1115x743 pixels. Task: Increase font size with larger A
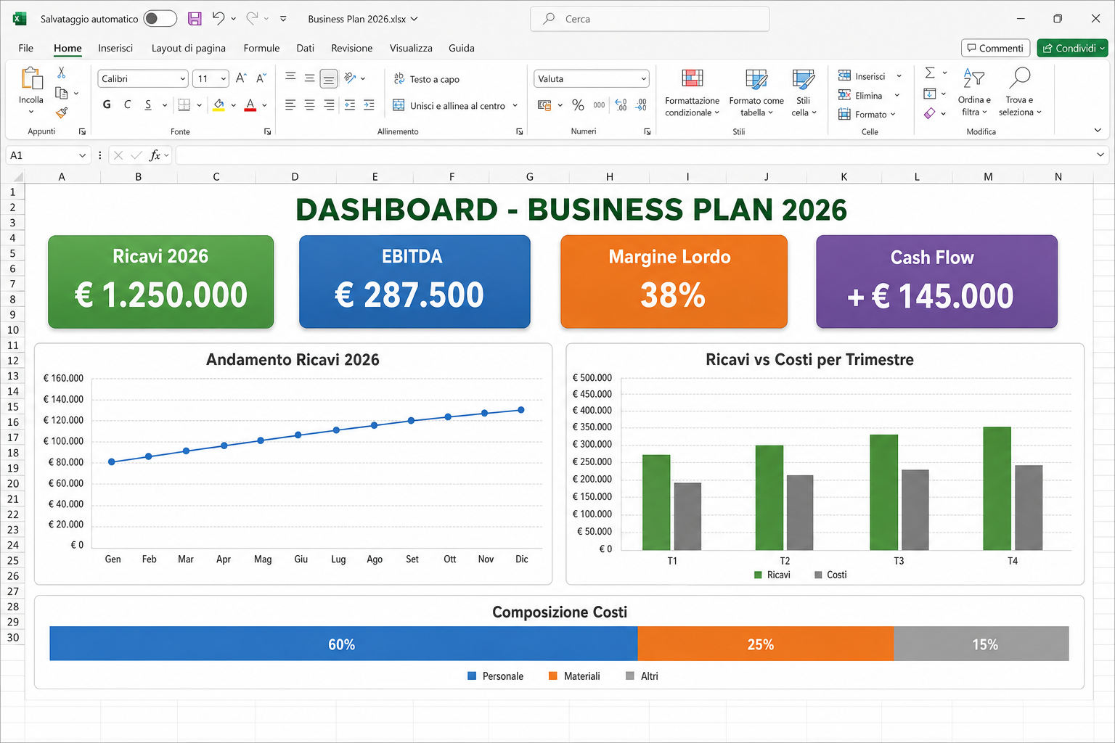click(x=241, y=78)
